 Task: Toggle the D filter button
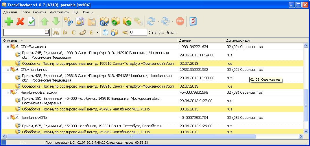[x=65, y=32]
